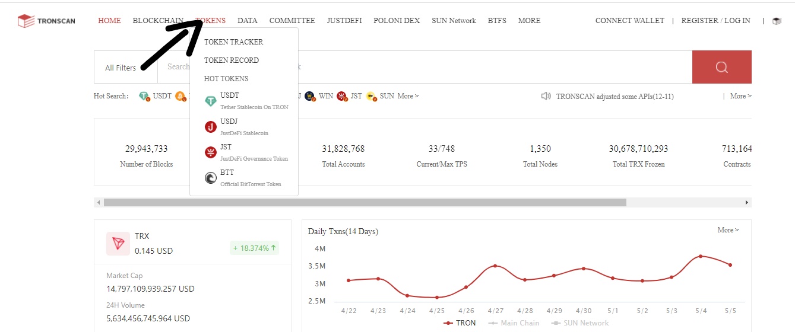Viewport: 795px width, 332px height.
Task: Toggle the Main Chain legend series
Action: click(514, 323)
